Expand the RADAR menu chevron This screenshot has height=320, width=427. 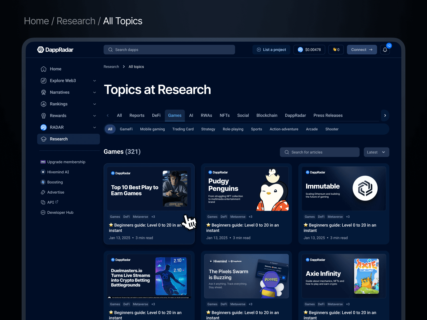tap(94, 127)
